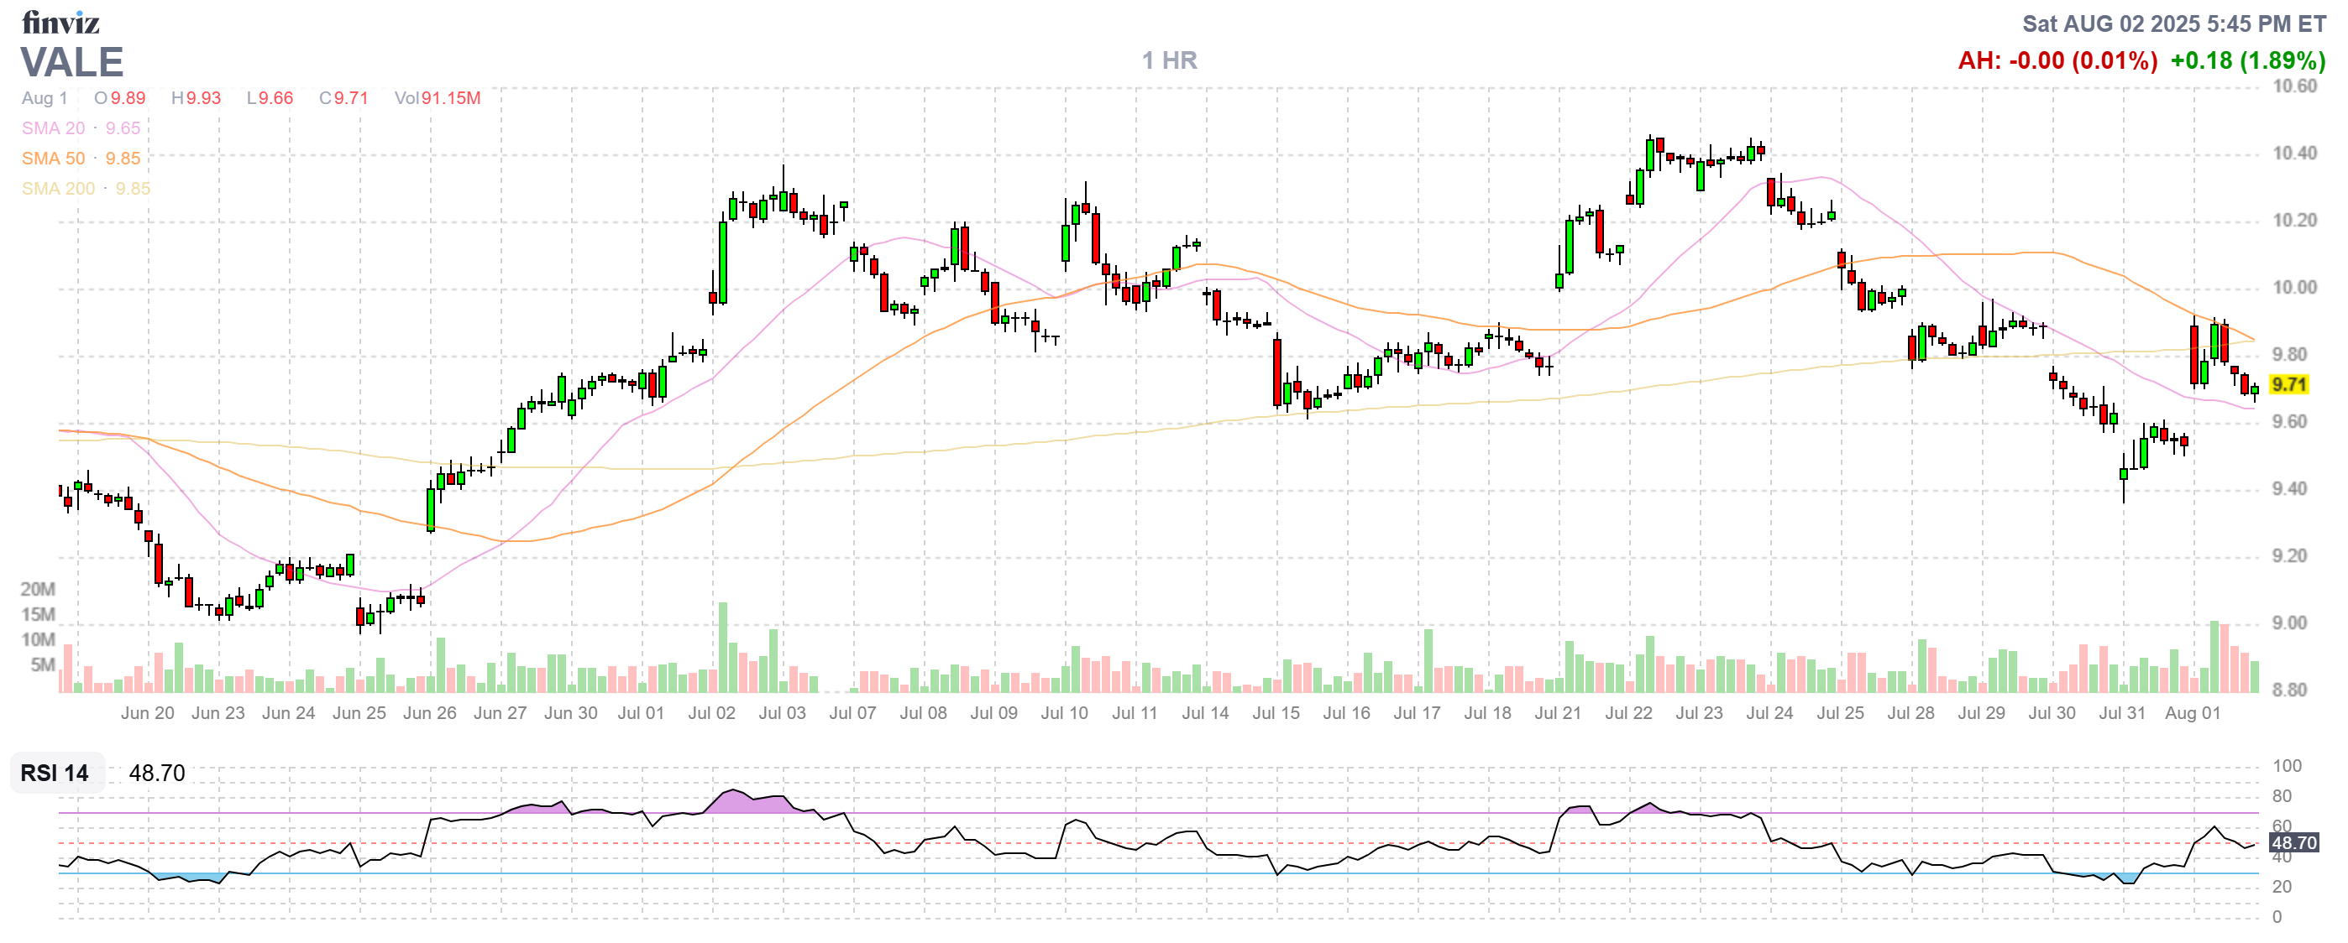This screenshot has height=943, width=2348.
Task: Click the yellow 9.71 price tag
Action: pyautogui.click(x=2288, y=385)
